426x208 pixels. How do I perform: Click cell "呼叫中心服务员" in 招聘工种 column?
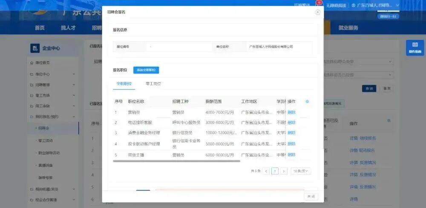pyautogui.click(x=187, y=123)
